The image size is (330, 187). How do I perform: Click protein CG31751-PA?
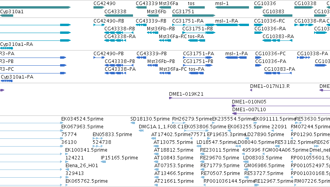[x=199, y=54]
